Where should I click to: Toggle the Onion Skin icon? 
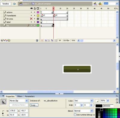tap(46, 40)
